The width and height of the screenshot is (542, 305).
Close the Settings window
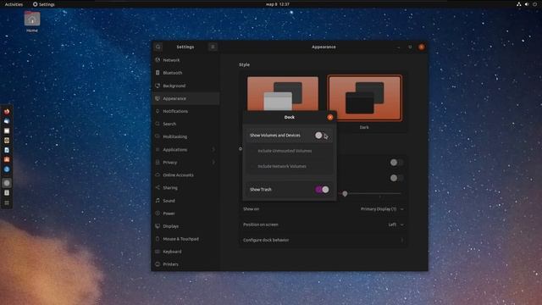click(x=422, y=47)
